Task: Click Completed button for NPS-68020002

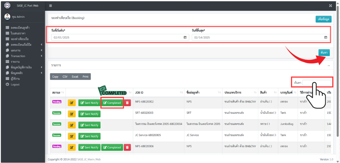Action: pos(112,103)
